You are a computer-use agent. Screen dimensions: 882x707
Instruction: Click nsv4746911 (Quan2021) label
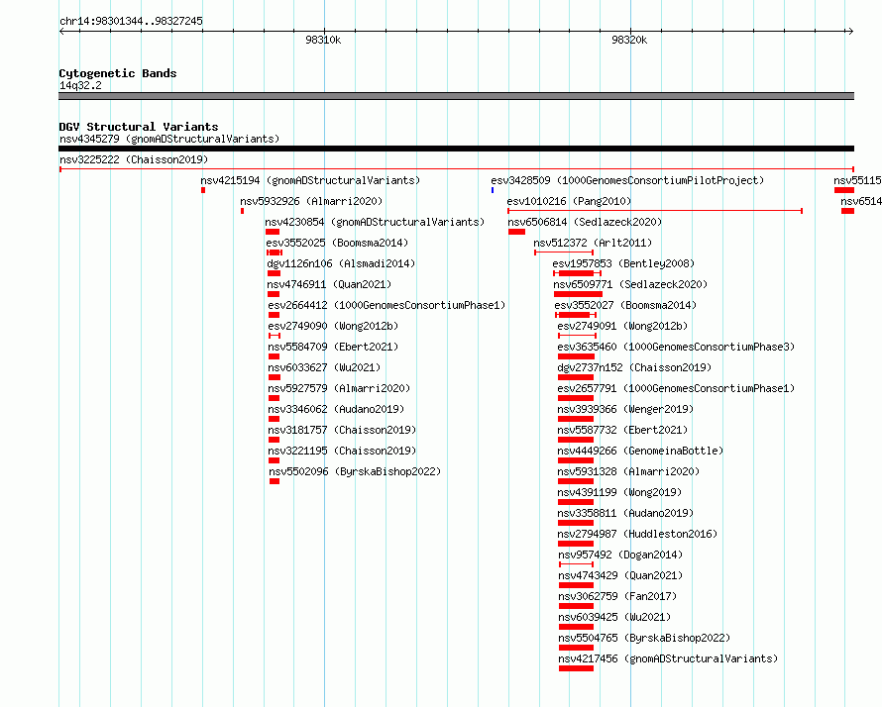(x=329, y=284)
